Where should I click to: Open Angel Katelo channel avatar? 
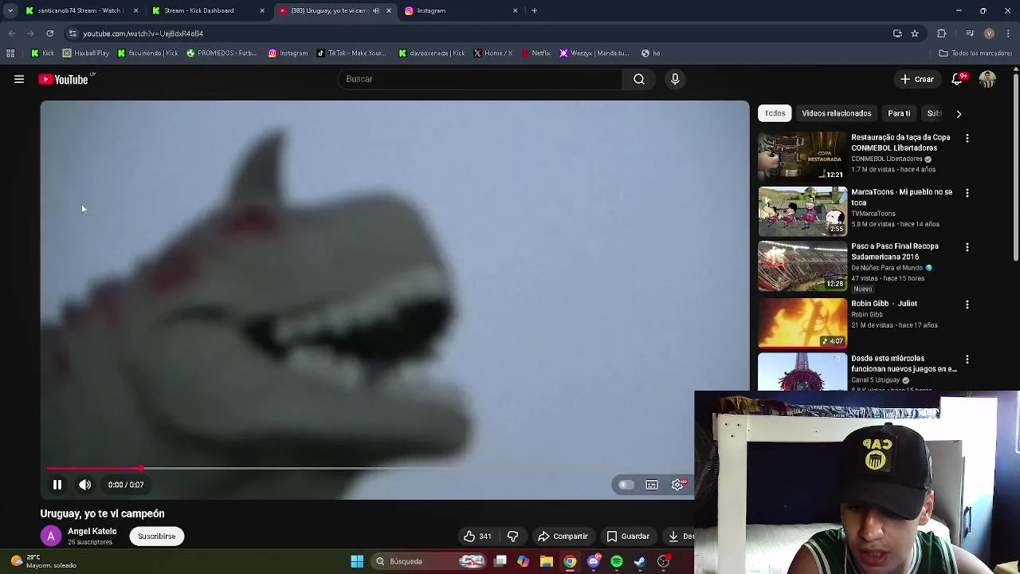[50, 537]
